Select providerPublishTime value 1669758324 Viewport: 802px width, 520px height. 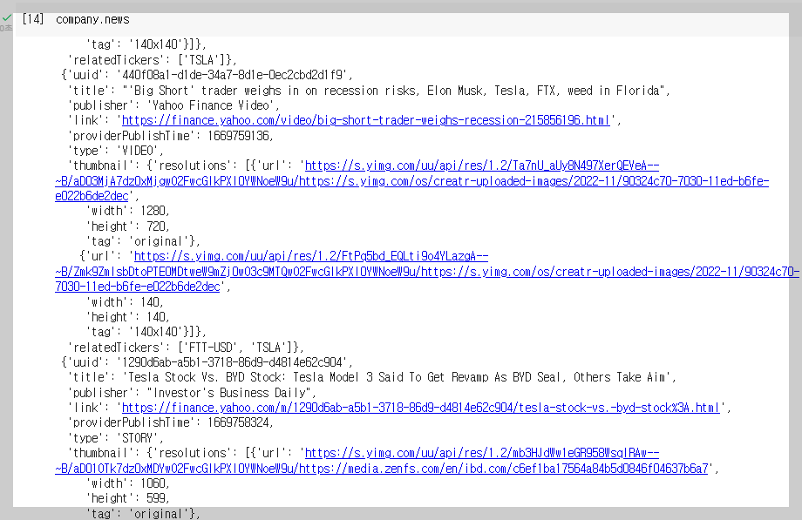click(x=238, y=422)
